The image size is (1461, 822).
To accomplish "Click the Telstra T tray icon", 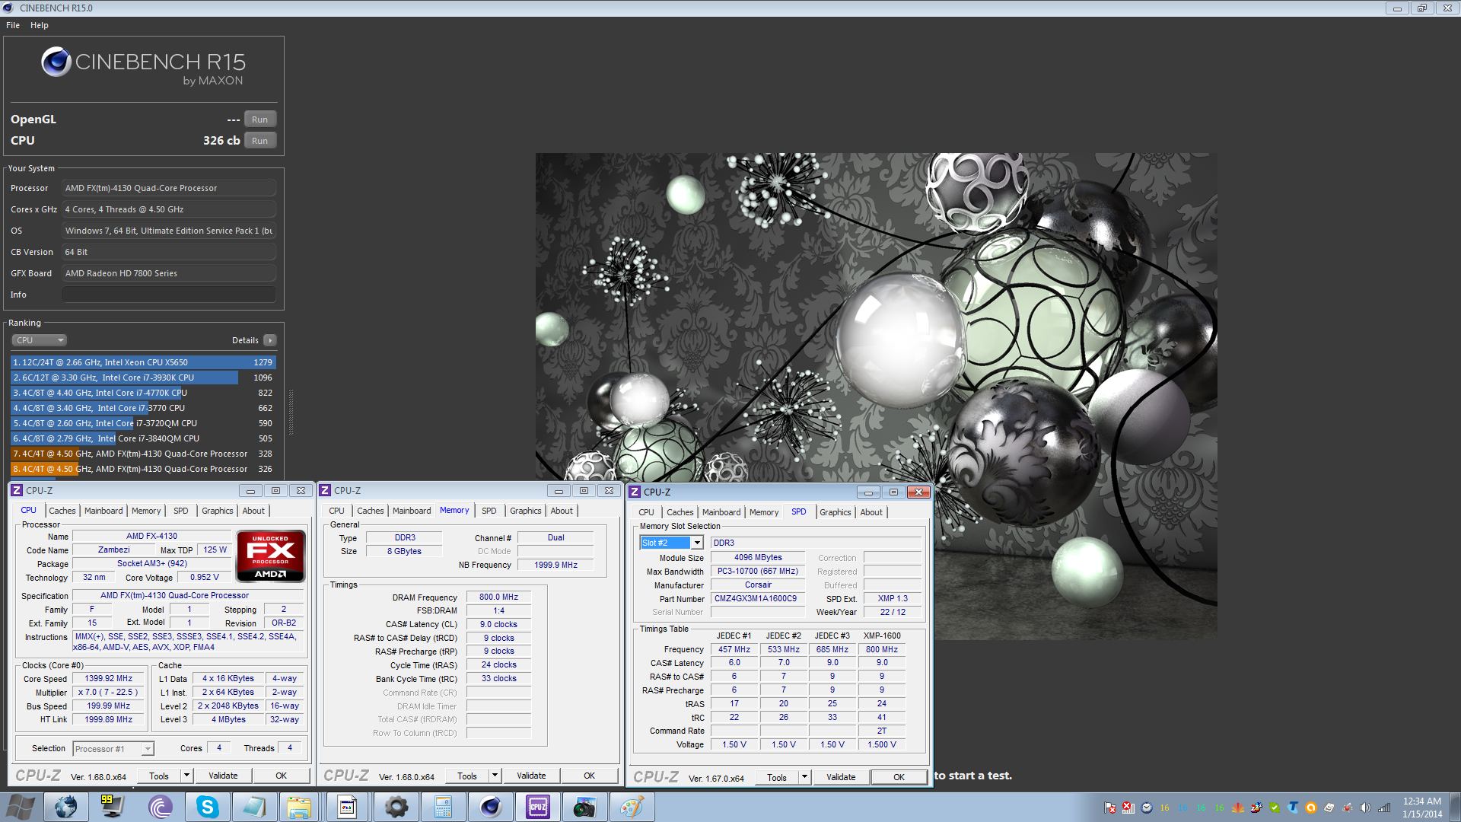I will 1292,808.
